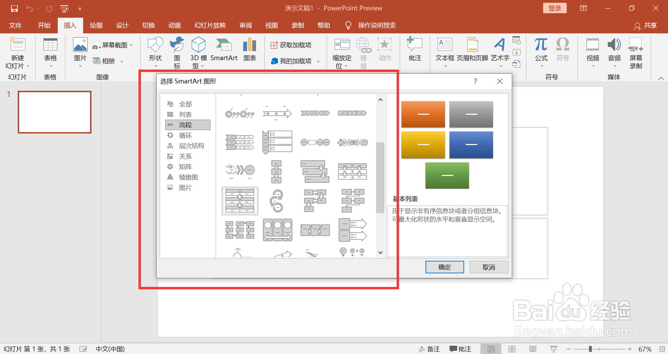This screenshot has width=668, height=354.
Task: Click the Sign in (登录) button
Action: pyautogui.click(x=555, y=8)
